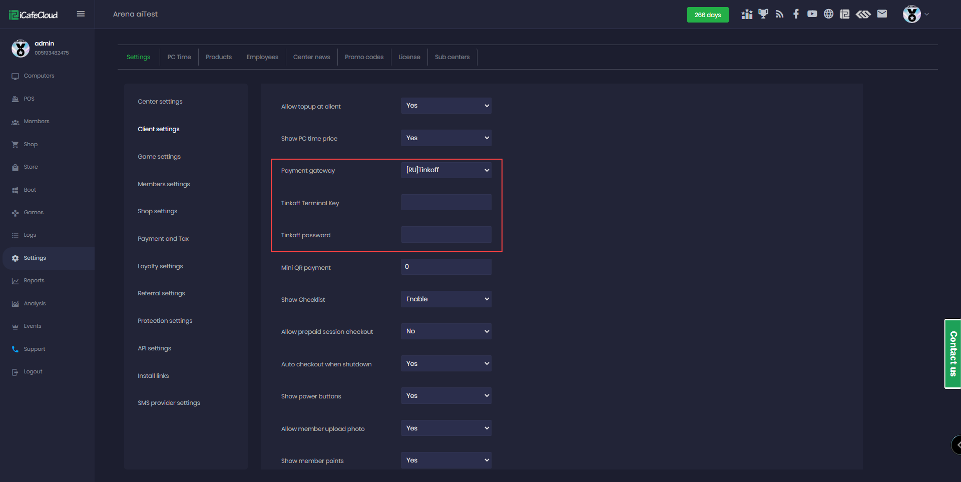Image resolution: width=961 pixels, height=482 pixels.
Task: Expand the admin profile menu chevron
Action: click(x=926, y=15)
